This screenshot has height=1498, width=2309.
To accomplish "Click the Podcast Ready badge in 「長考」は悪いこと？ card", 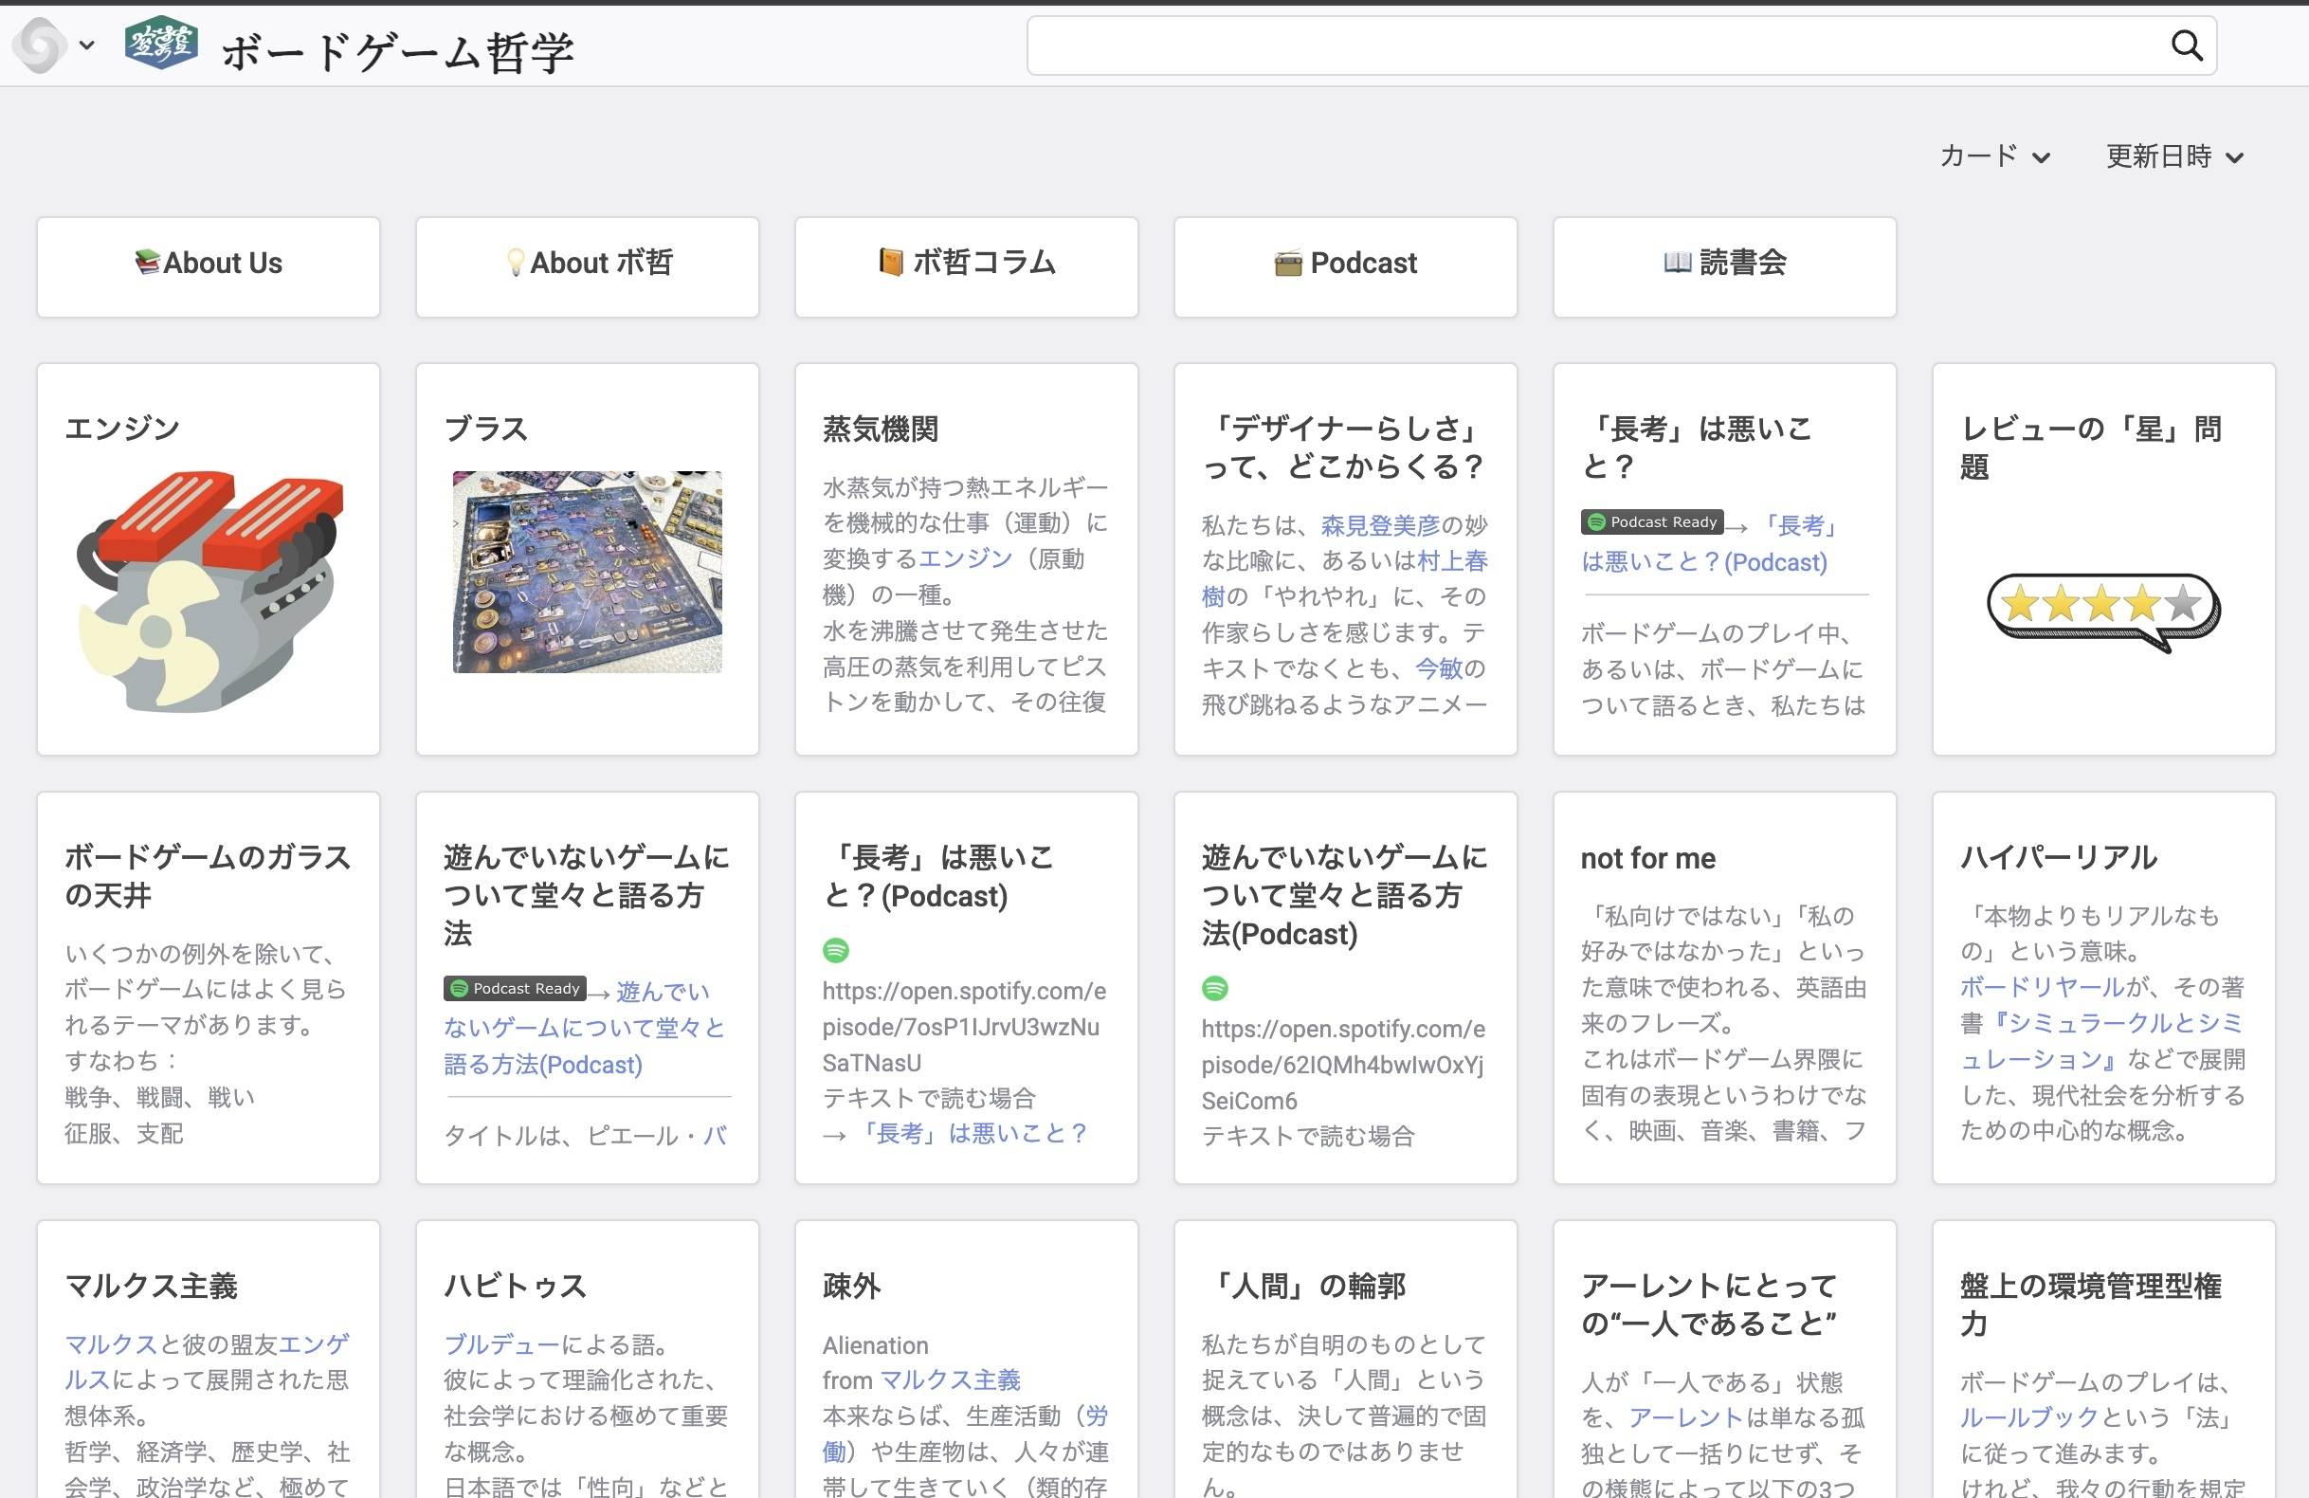I will point(1651,522).
